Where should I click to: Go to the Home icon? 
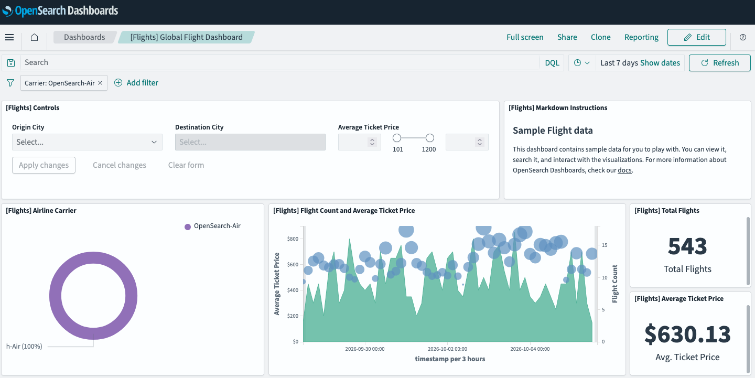click(34, 37)
